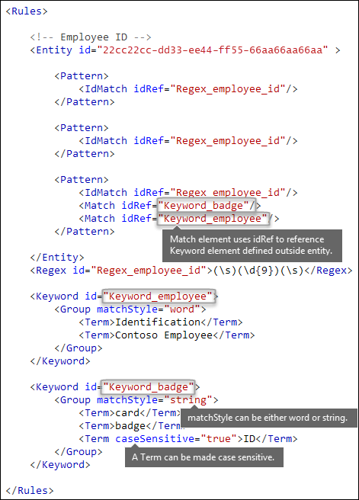The height and width of the screenshot is (500, 359).
Task: Click the case-sensitive term "ID"
Action: pos(249,439)
